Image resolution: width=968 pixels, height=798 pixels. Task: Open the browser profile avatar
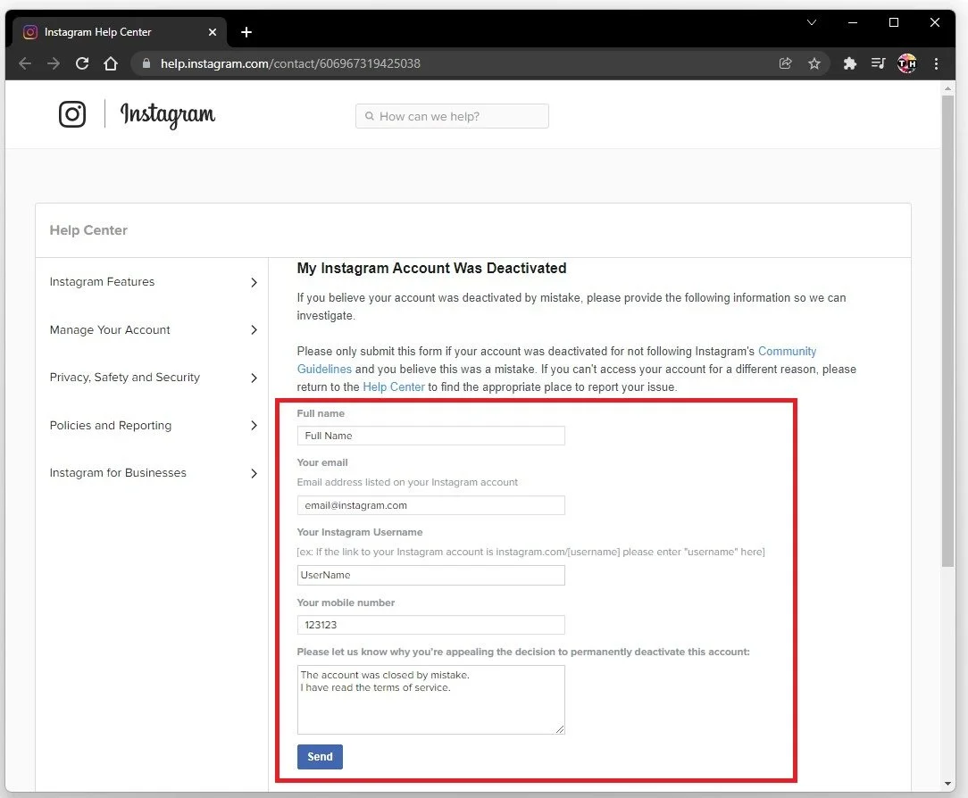tap(907, 63)
